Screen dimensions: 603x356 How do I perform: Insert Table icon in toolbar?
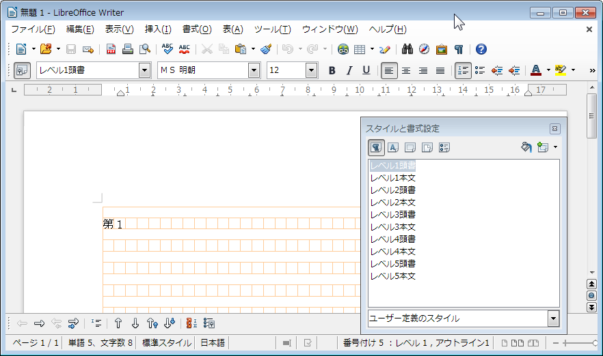coord(360,49)
